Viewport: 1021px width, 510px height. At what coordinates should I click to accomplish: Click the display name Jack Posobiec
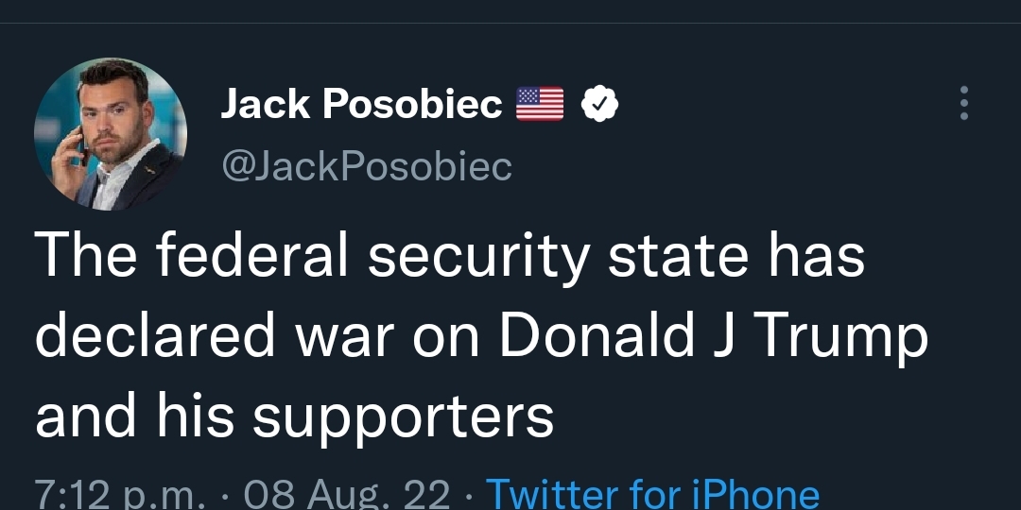point(361,104)
